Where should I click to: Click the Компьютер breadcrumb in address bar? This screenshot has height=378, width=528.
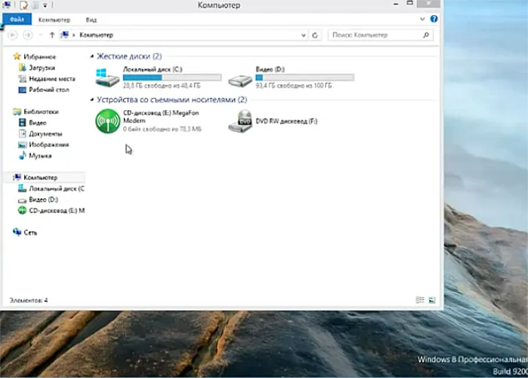tap(96, 35)
